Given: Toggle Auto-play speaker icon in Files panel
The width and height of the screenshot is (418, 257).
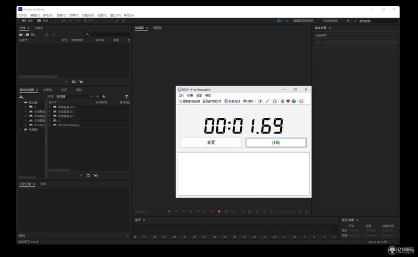Looking at the screenshot, I should point(81,82).
